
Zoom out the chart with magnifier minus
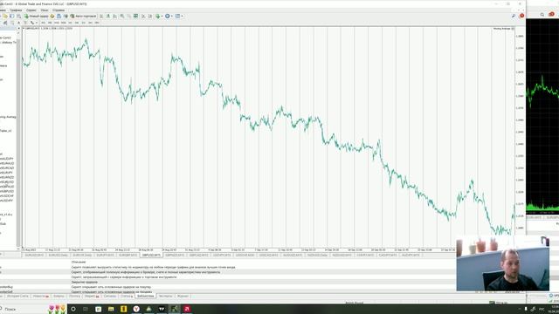(x=128, y=16)
